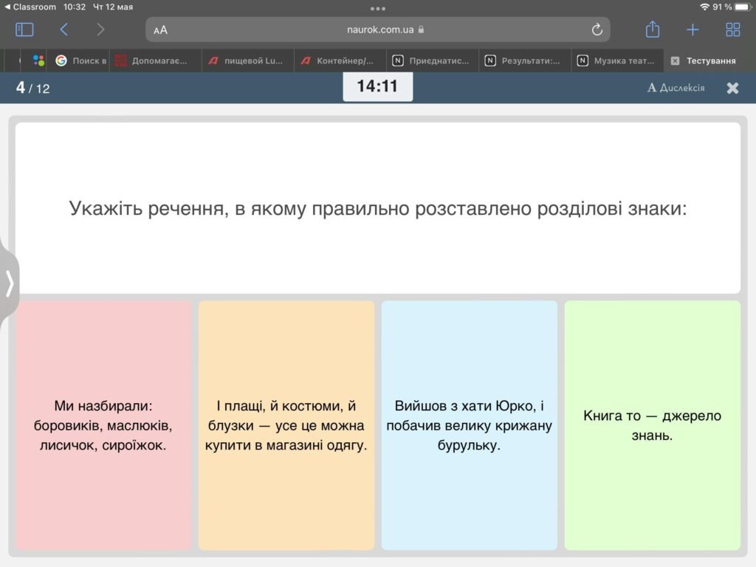Screen dimensions: 756x567
Task: Go back to the previous page
Action: tap(64, 30)
